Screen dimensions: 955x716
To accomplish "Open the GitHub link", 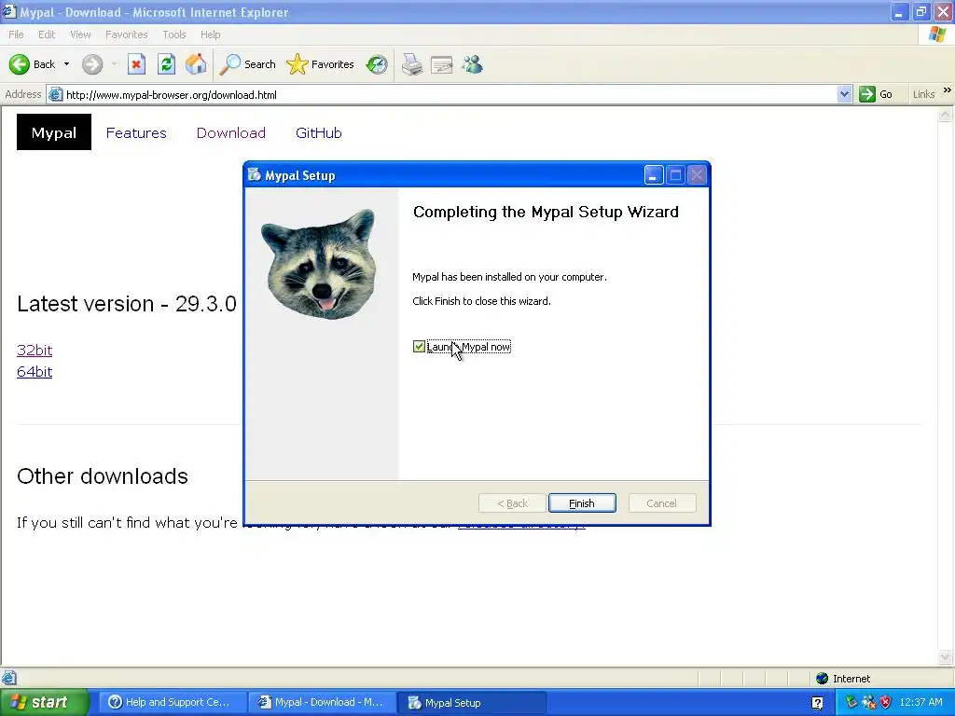I will point(319,132).
